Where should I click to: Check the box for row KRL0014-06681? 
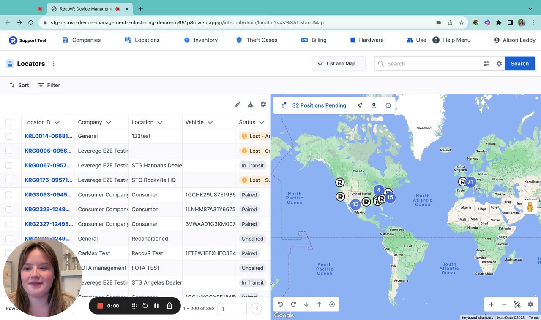[x=9, y=136]
